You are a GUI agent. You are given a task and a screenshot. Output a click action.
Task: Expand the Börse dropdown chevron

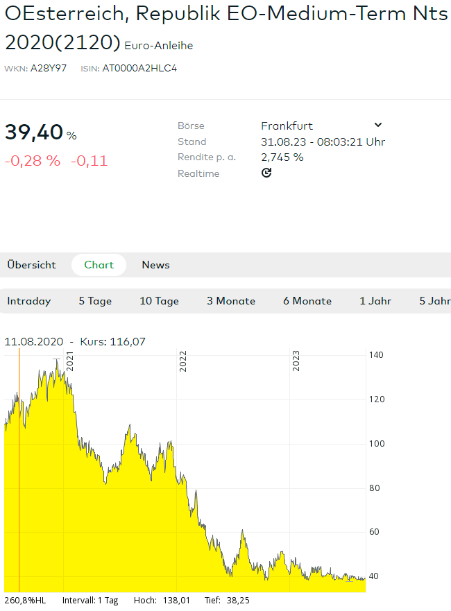(x=378, y=125)
